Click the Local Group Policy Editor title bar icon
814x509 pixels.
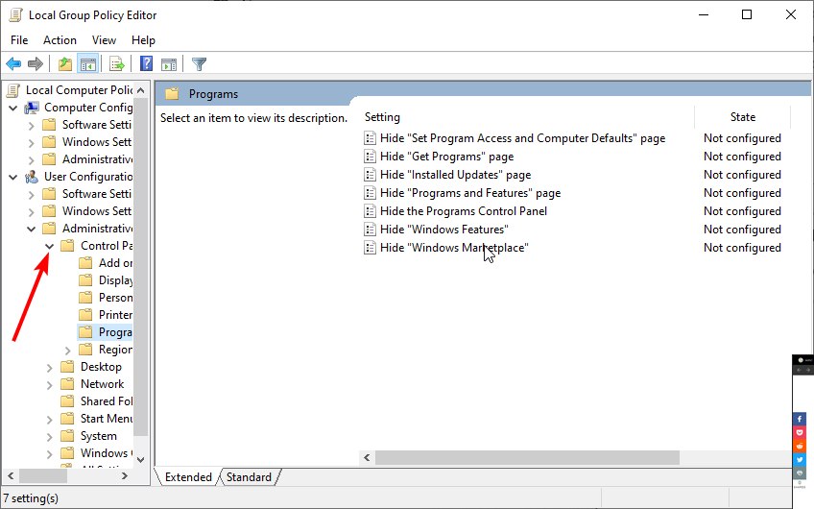point(16,15)
